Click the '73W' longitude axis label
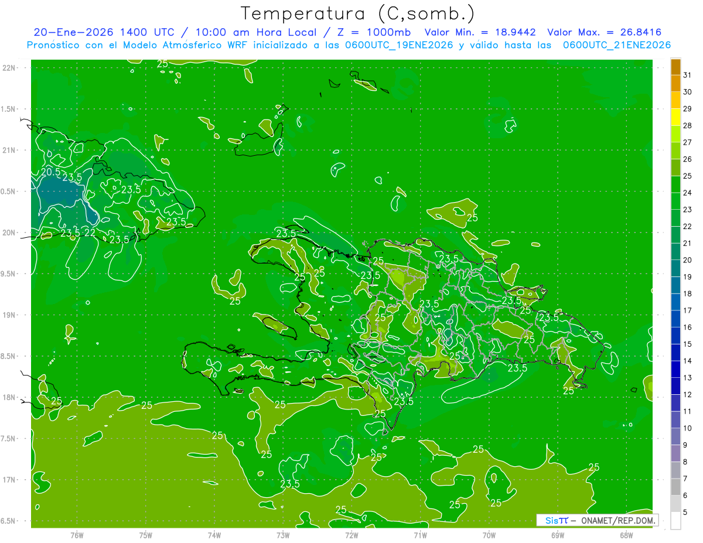 (x=283, y=535)
